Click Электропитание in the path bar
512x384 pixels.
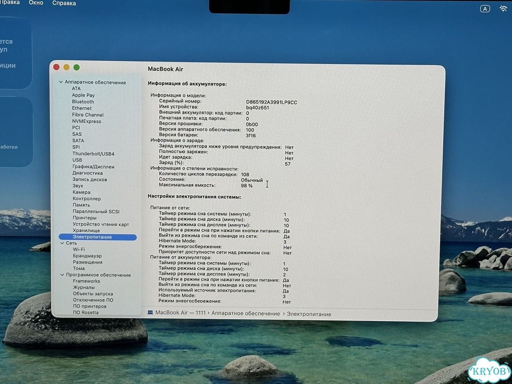click(309, 314)
